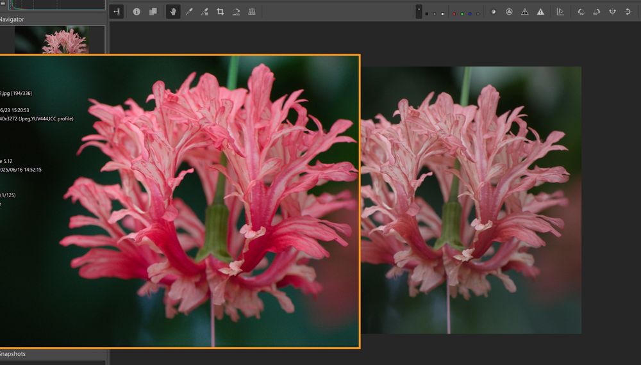Click the '(1/125)' shutter speed text
This screenshot has height=365, width=641.
pyautogui.click(x=8, y=195)
